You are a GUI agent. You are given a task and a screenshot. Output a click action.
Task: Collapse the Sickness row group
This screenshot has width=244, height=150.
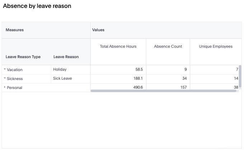pos(5,79)
